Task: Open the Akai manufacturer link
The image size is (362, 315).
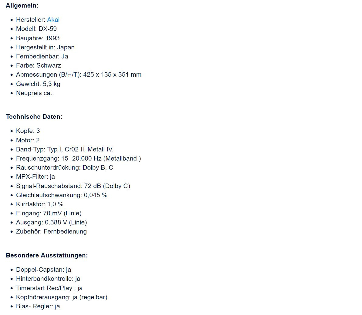Action: coord(53,20)
